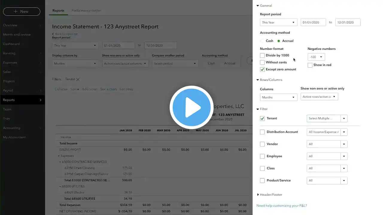Collapse the Rows/Columns section triangle
The height and width of the screenshot is (215, 383).
coord(258,80)
